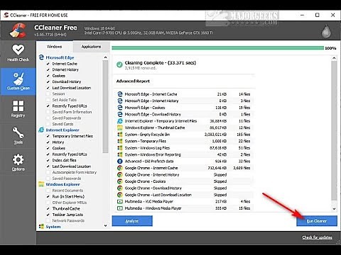This screenshot has height=255, width=341.
Task: Enable the Edge Session checkbox
Action: click(x=48, y=93)
